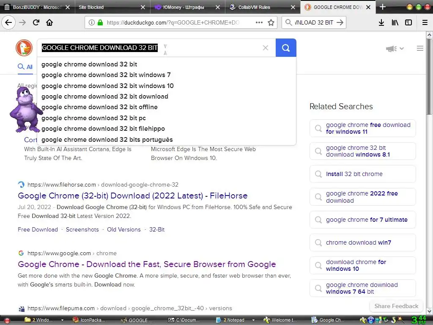433x325 pixels.
Task: Click FileHorse 'Screenshots' sublink
Action: click(82, 230)
